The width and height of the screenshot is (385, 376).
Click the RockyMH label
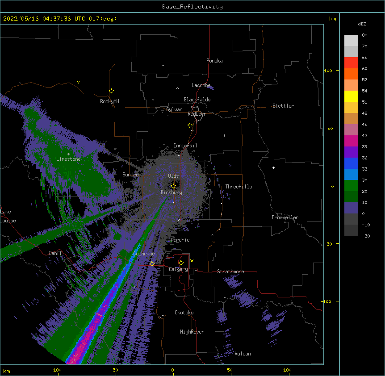coord(109,101)
